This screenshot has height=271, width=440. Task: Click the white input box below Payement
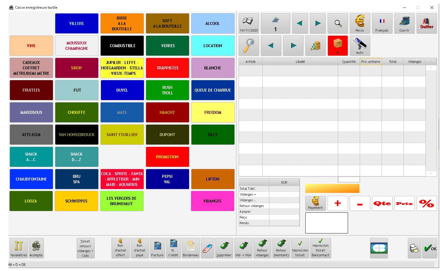pyautogui.click(x=327, y=223)
